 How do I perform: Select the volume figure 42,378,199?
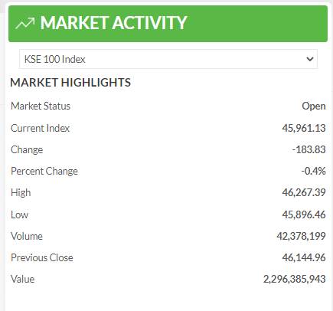(x=301, y=236)
